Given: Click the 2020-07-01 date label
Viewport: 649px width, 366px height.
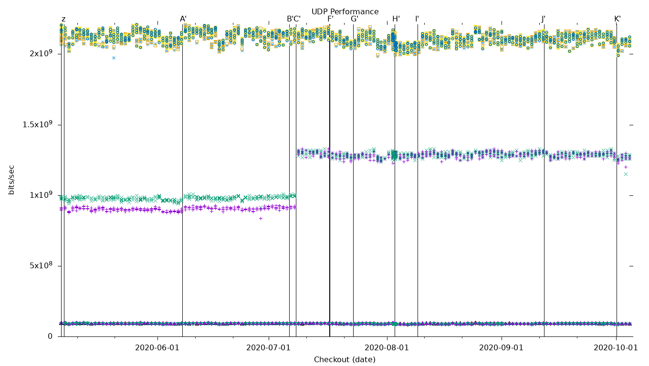Looking at the screenshot, I should point(268,348).
